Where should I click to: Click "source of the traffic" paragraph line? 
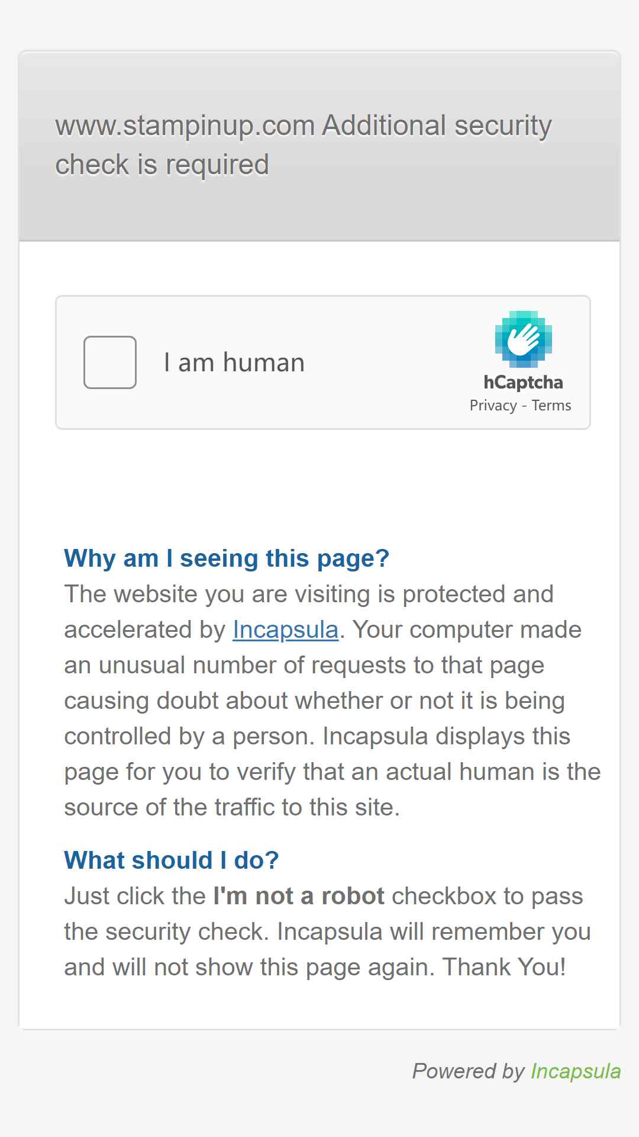[232, 807]
